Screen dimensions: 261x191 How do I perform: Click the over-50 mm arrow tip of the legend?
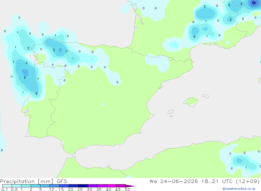pos(130,186)
